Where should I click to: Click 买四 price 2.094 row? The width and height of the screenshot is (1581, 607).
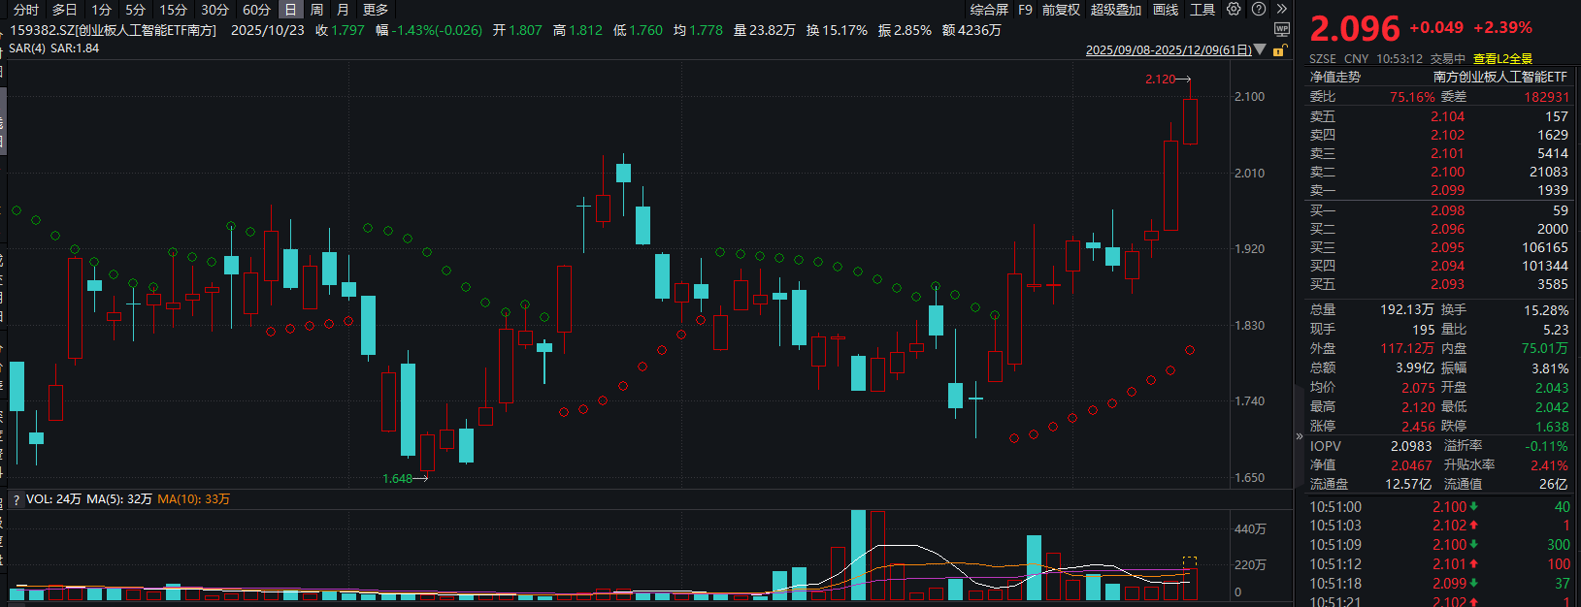1438,266
